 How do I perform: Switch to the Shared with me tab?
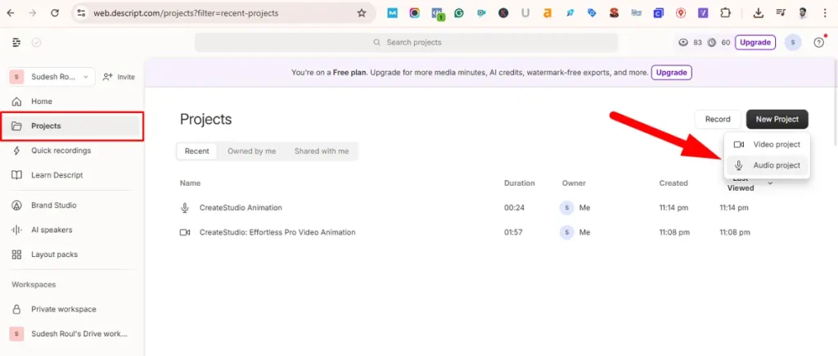pyautogui.click(x=321, y=151)
